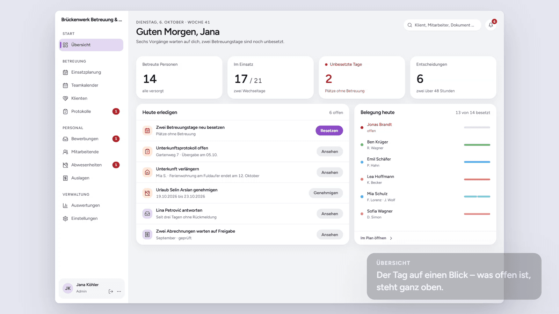Focus the Klient, Mitarbeiter, Dokument search field
This screenshot has width=559, height=314.
click(x=442, y=25)
